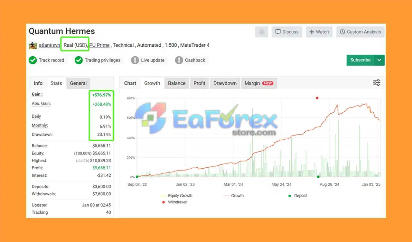412x242 pixels.
Task: Select the Margin chart tab
Action: [259, 83]
